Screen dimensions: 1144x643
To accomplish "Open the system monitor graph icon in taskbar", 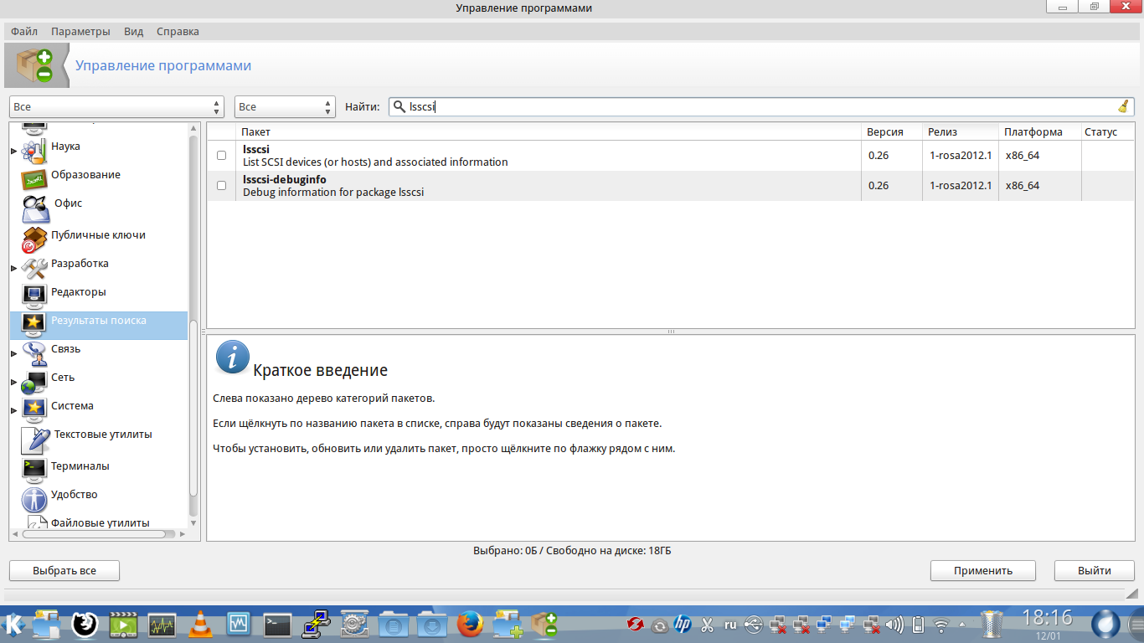I will coord(162,625).
